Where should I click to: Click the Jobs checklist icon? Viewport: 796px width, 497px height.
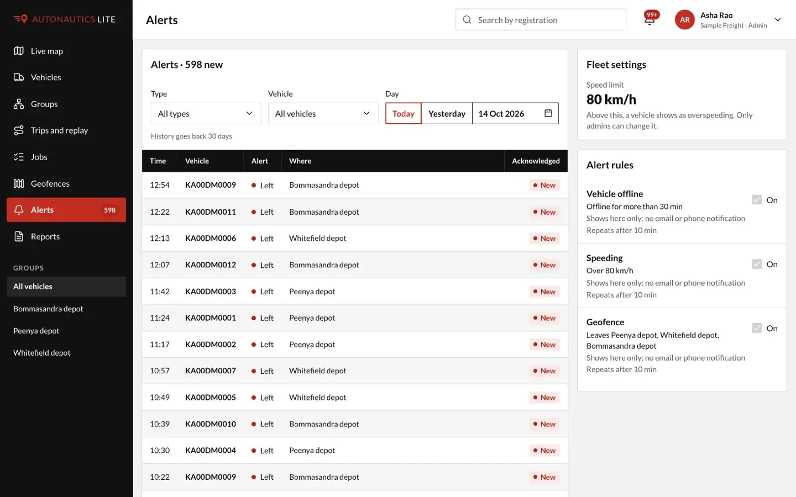[19, 157]
